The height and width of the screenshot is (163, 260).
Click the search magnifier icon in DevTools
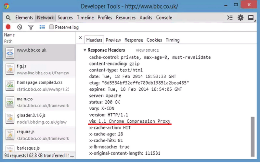pyautogui.click(x=8, y=18)
